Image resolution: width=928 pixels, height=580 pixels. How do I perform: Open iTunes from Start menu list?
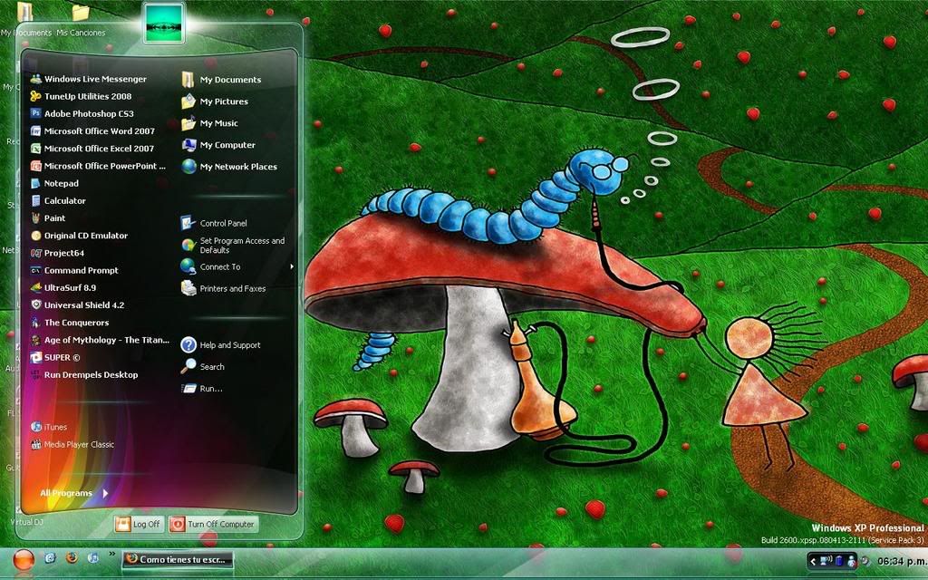pyautogui.click(x=49, y=427)
